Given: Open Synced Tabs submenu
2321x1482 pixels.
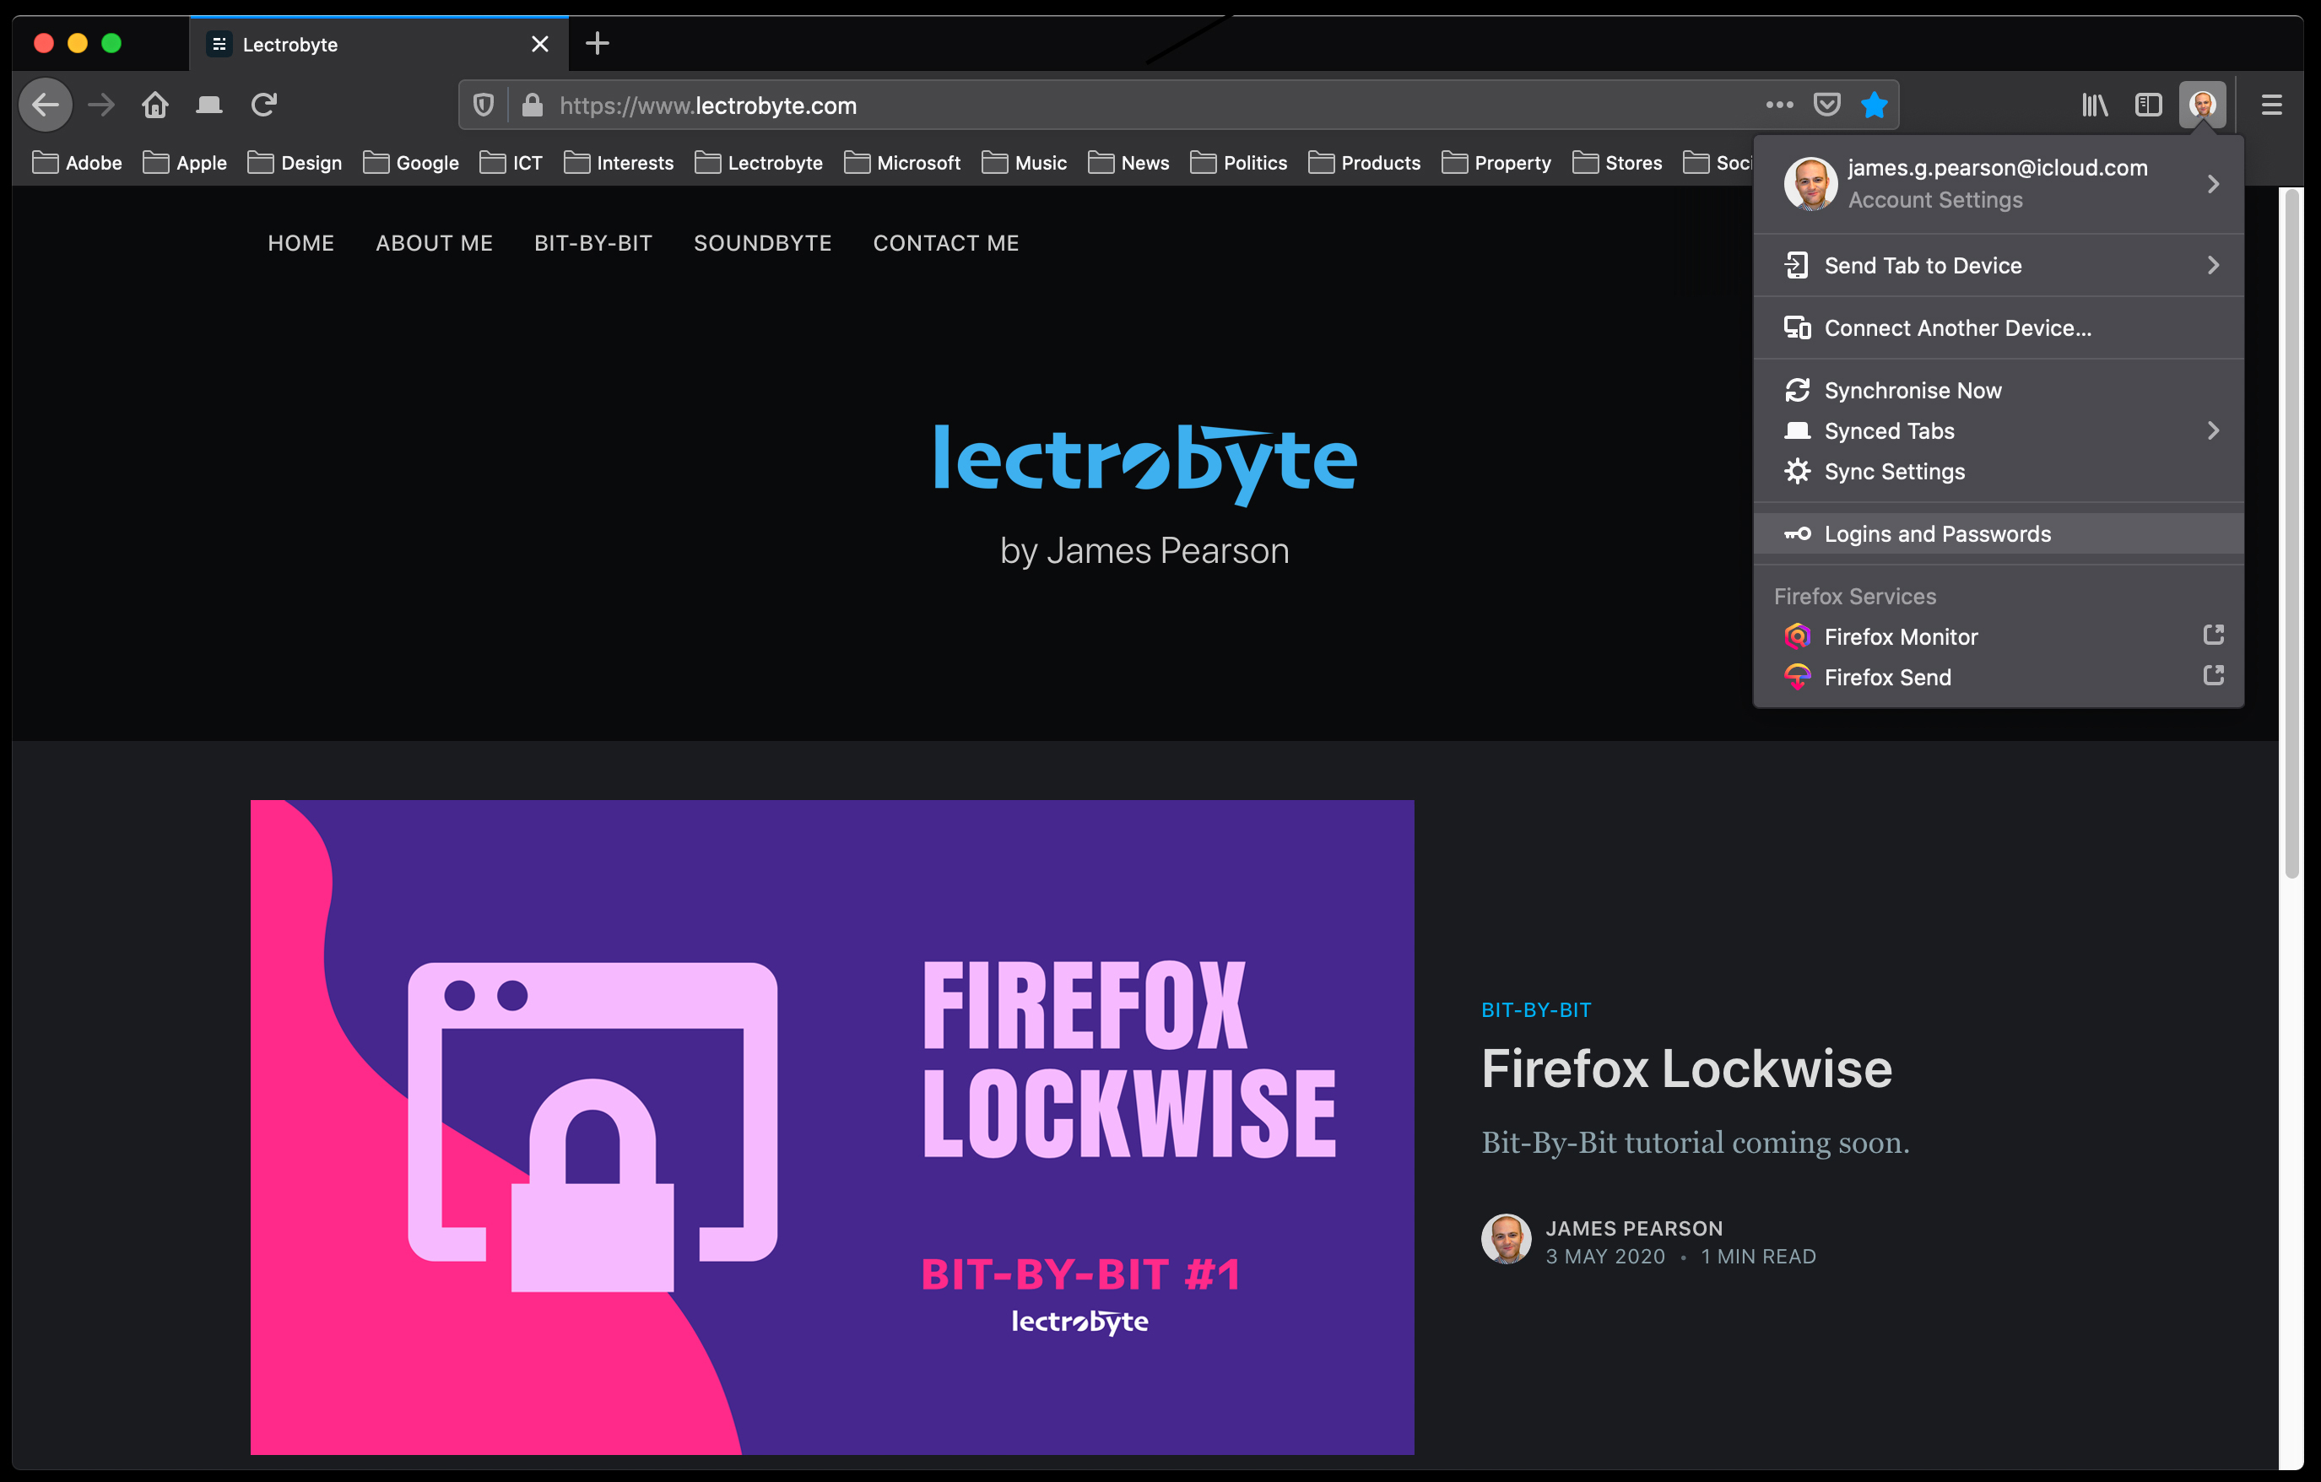Looking at the screenshot, I should (x=1999, y=432).
